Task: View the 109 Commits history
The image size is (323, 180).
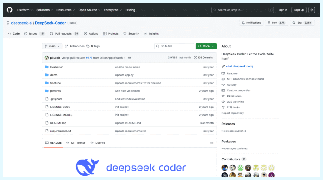Action: tap(203, 58)
